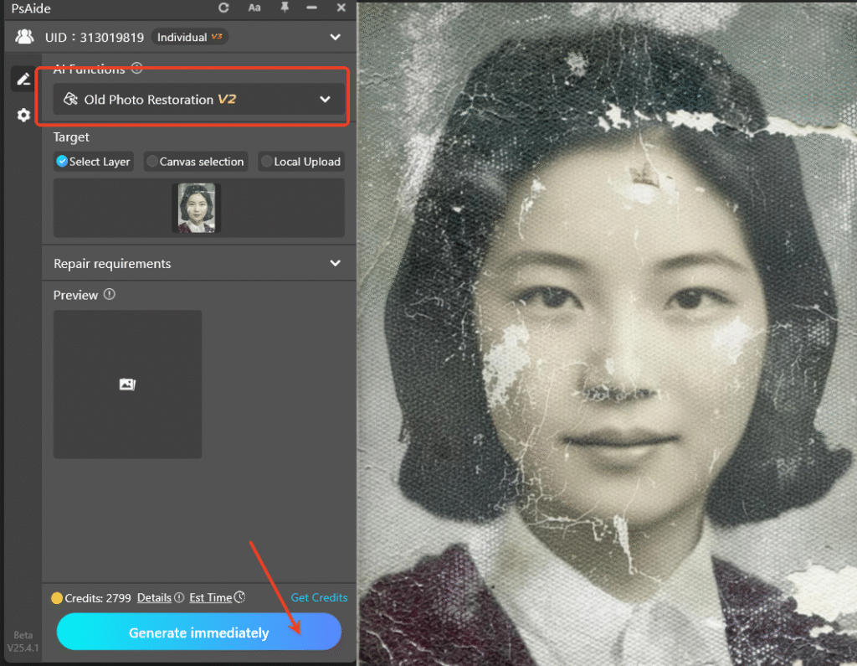Click the user account icon beside UID
This screenshot has height=666, width=857.
[x=23, y=36]
